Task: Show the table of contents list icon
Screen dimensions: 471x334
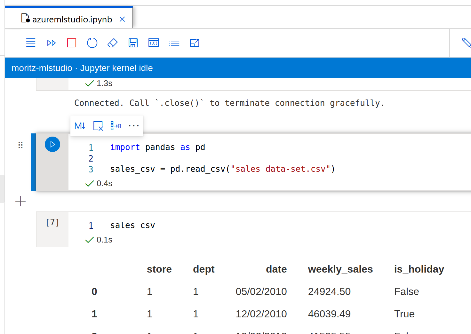Action: (174, 43)
